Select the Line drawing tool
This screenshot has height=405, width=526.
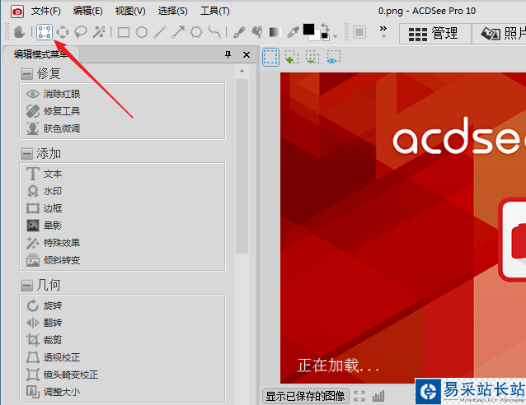pyautogui.click(x=160, y=32)
